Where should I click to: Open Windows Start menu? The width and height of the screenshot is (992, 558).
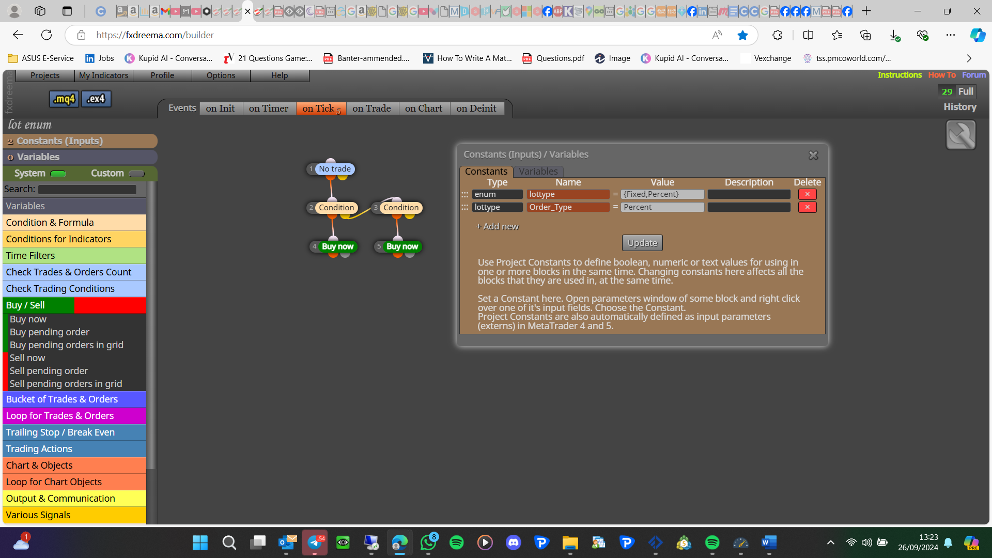coord(200,542)
